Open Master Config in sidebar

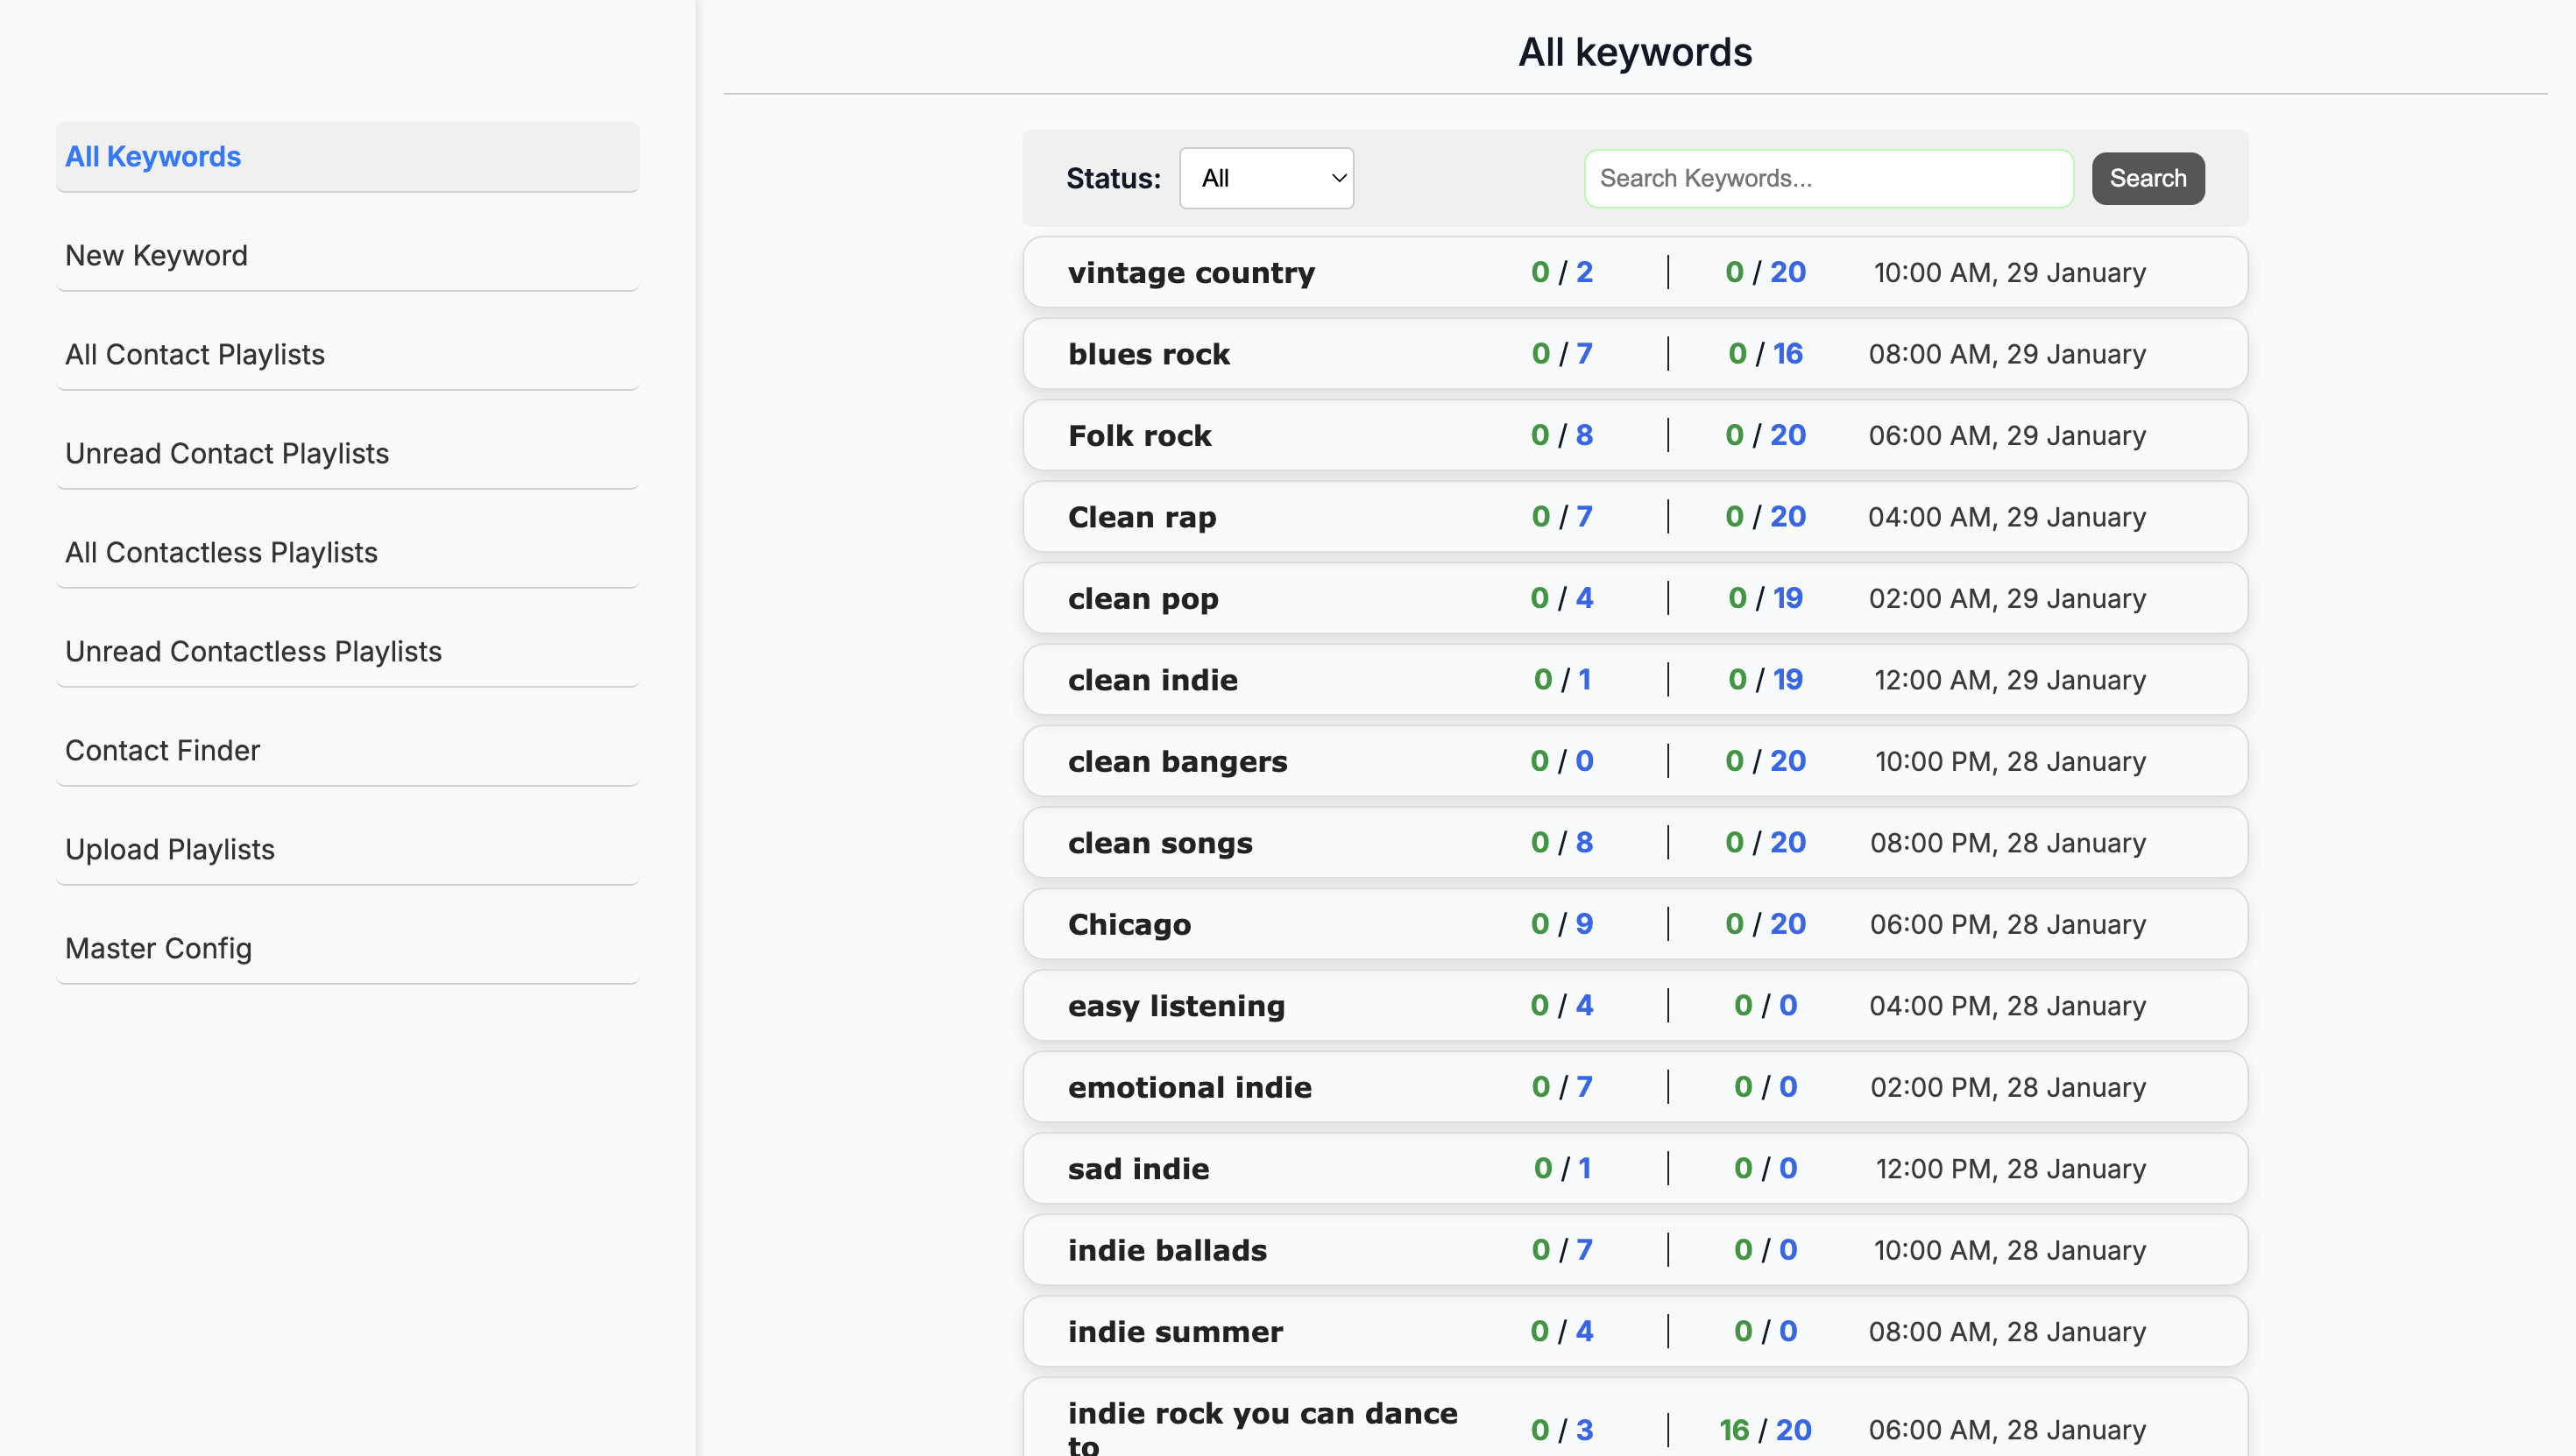[347, 949]
